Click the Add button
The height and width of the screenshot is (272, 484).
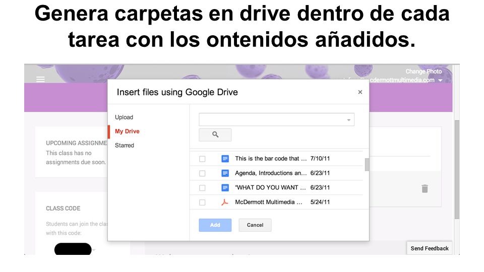tap(215, 225)
